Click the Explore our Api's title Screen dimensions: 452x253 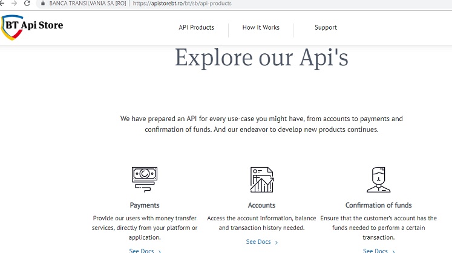(x=262, y=57)
